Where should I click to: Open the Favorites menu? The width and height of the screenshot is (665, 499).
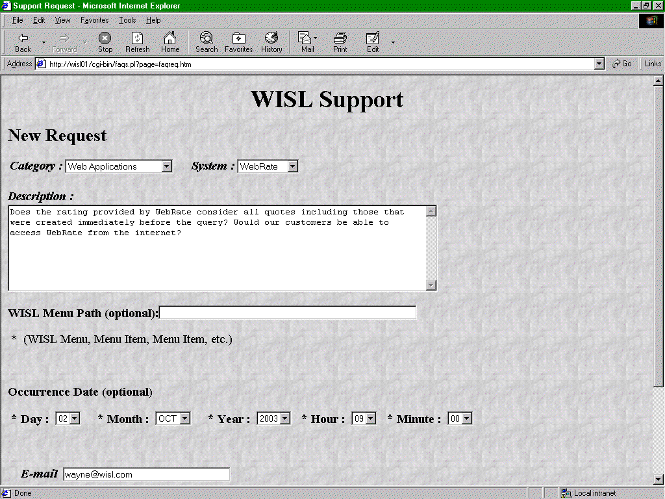[94, 20]
